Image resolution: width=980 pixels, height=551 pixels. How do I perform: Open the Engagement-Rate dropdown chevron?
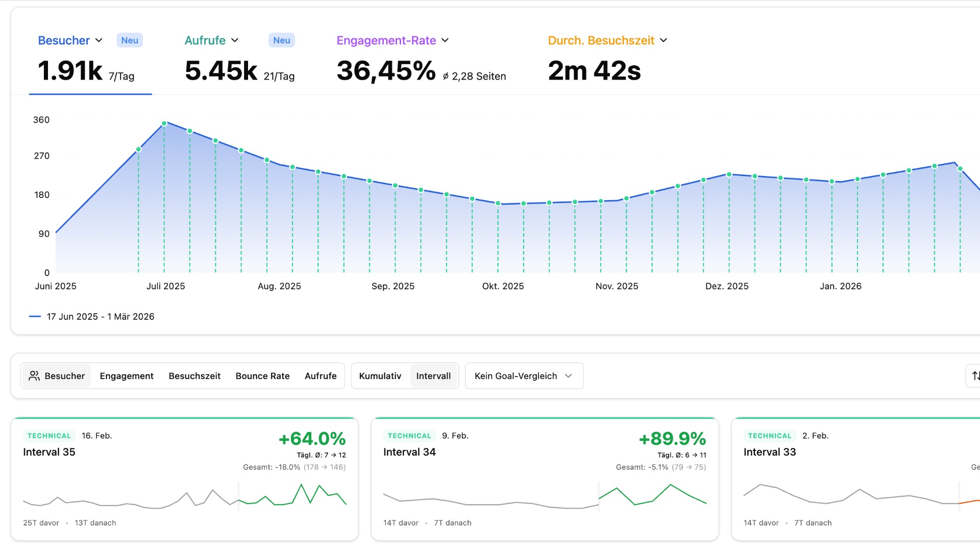[x=445, y=40]
